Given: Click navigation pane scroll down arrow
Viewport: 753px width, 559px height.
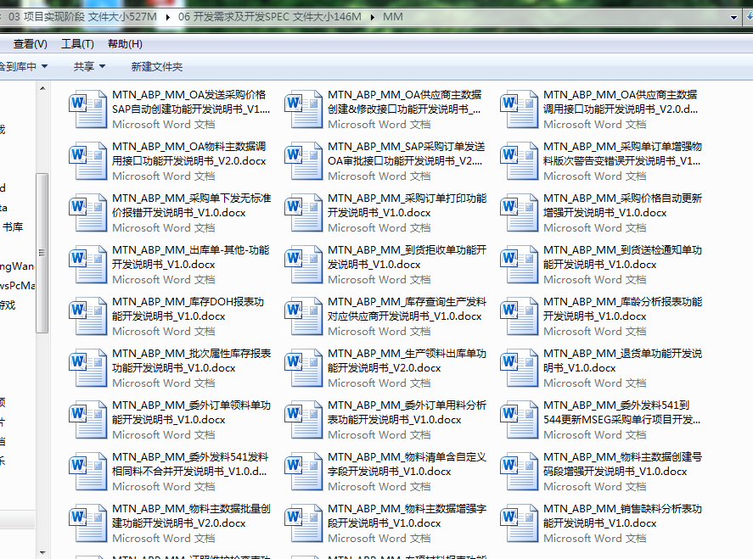Looking at the screenshot, I should click(42, 553).
